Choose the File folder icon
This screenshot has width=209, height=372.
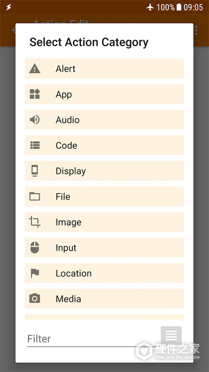point(34,196)
